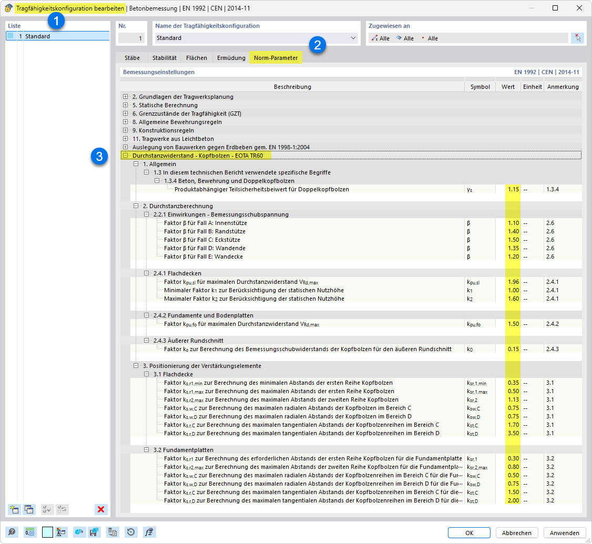Click the pick-objects icon in Zugewiesen an
The height and width of the screenshot is (544, 592).
pyautogui.click(x=578, y=38)
